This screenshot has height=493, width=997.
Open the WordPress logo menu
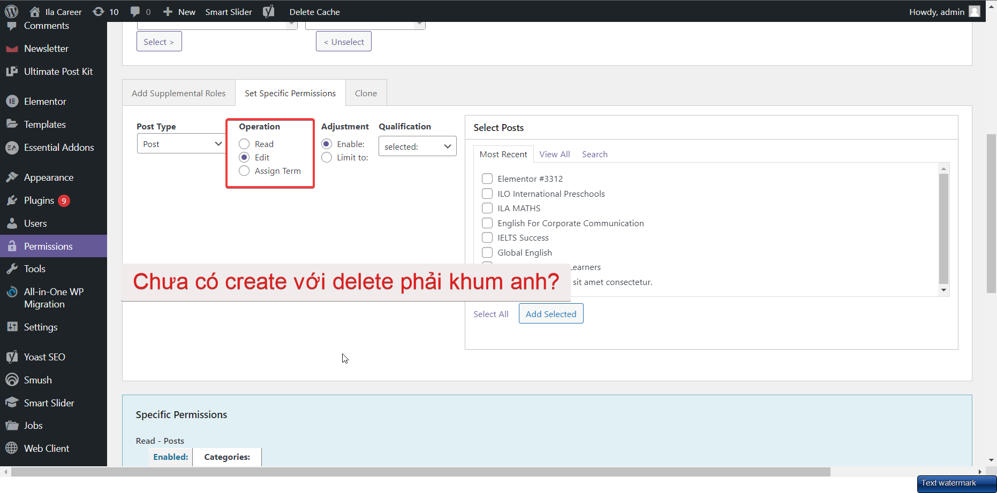(x=11, y=11)
